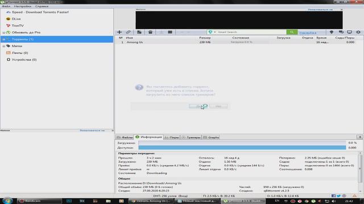Click the stop torrent square icon

coord(170,32)
